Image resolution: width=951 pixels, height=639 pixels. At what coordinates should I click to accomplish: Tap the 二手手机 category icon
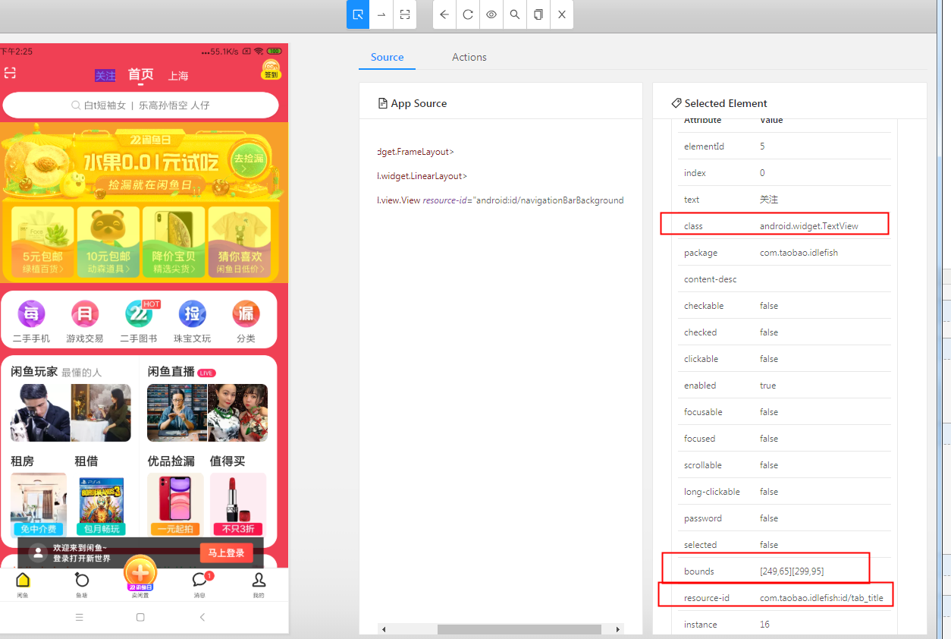pos(31,313)
